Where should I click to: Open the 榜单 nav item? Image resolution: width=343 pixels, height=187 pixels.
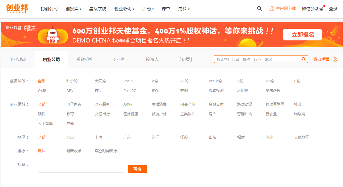(166, 9)
